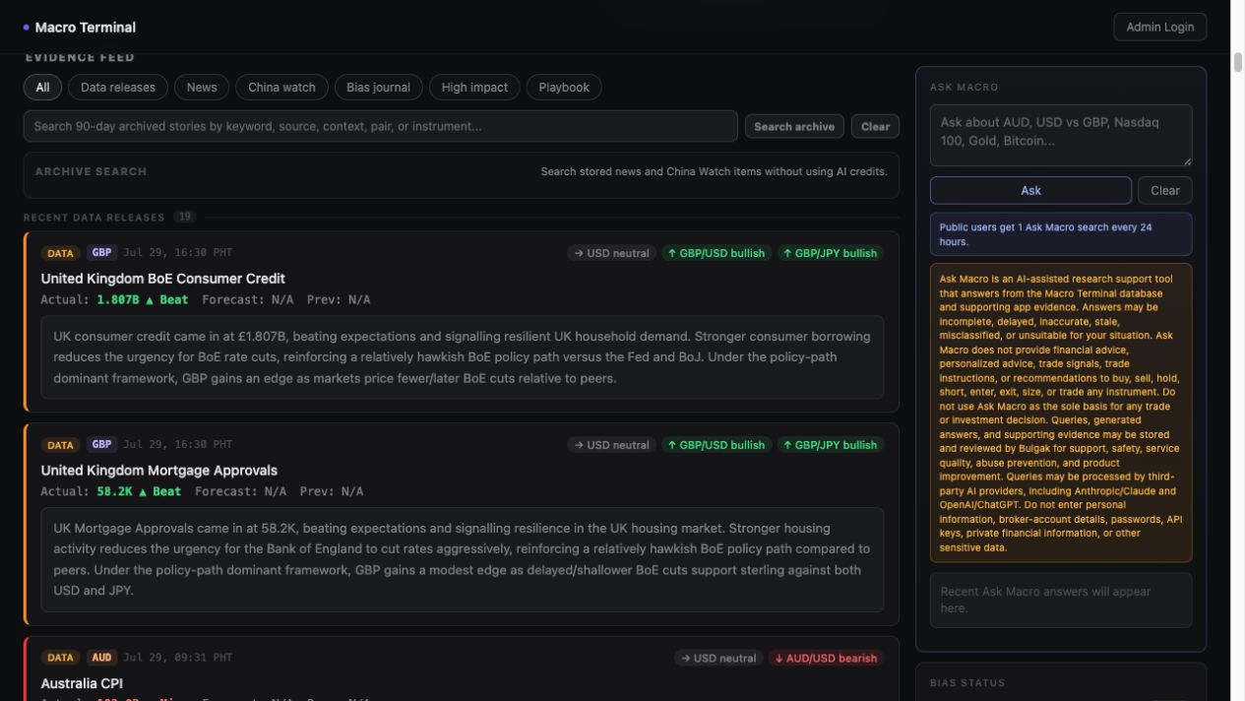Click GBP/JPY bullish chip on Consumer Credit card
The height and width of the screenshot is (701, 1245).
coord(830,253)
